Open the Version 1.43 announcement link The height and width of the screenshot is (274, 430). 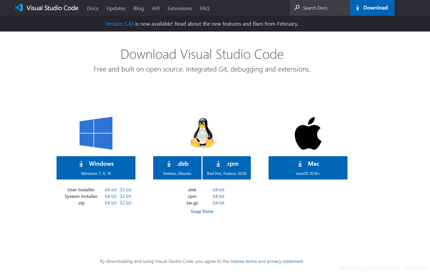pyautogui.click(x=119, y=24)
